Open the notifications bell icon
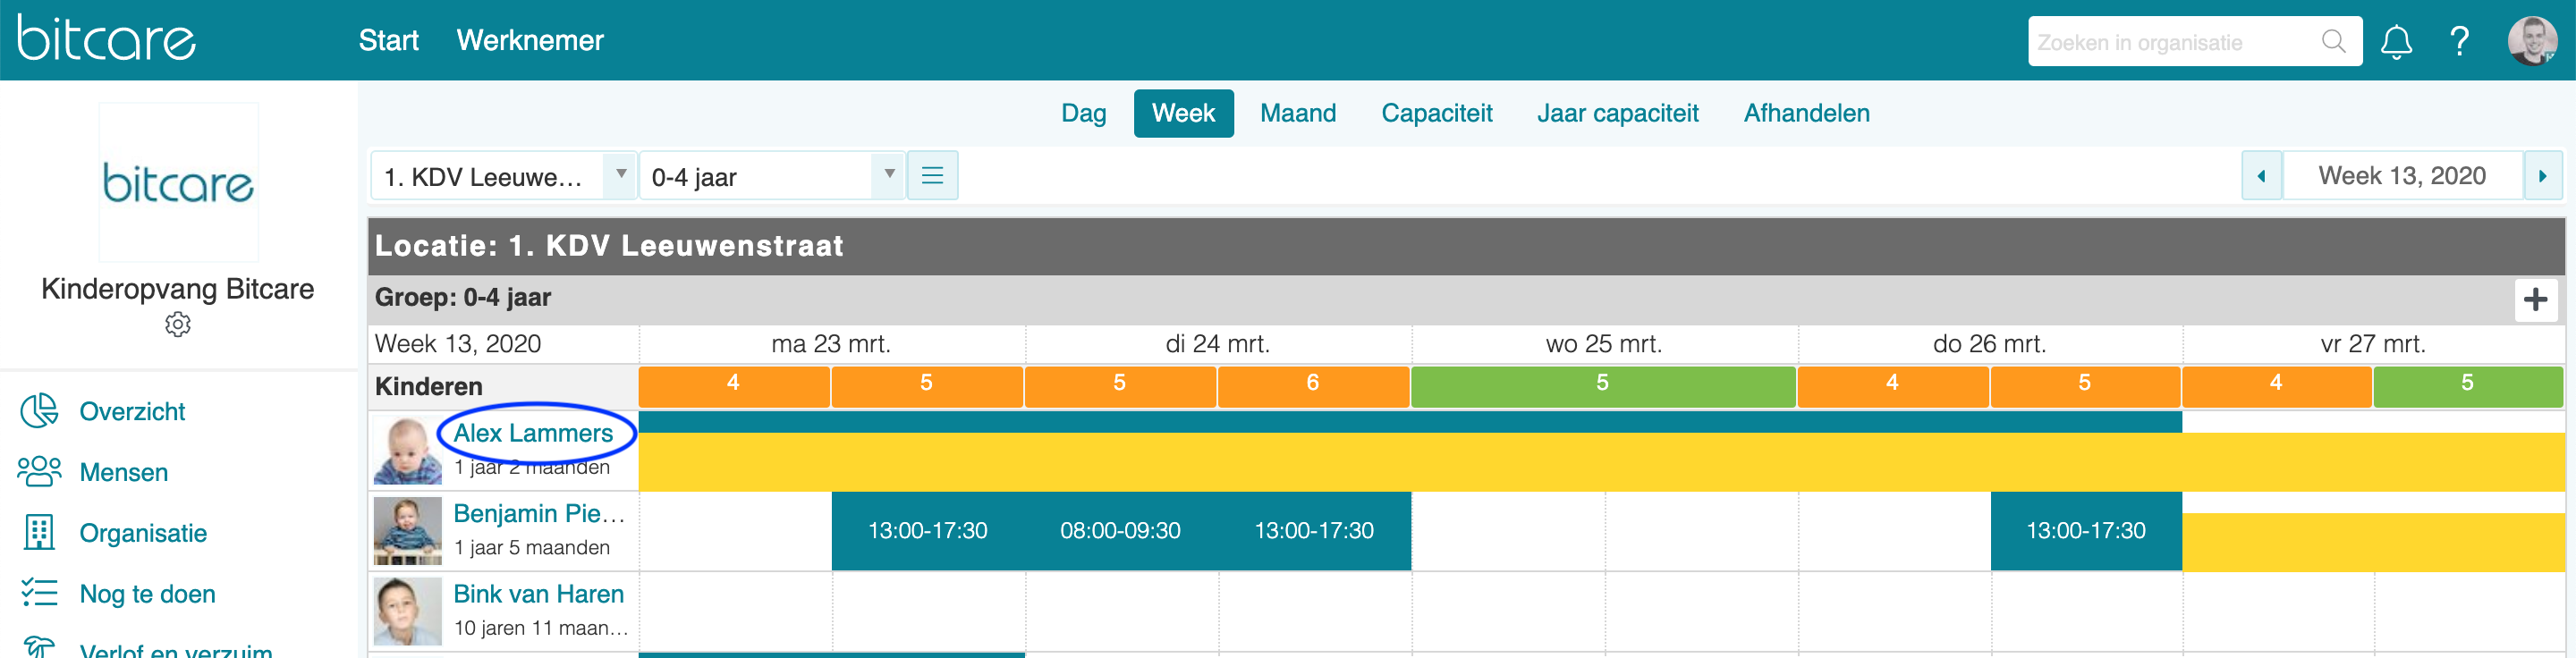 (x=2396, y=42)
